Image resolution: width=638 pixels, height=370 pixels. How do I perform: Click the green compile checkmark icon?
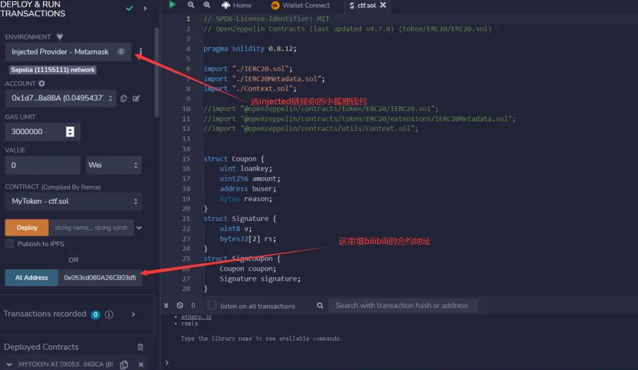pos(129,8)
